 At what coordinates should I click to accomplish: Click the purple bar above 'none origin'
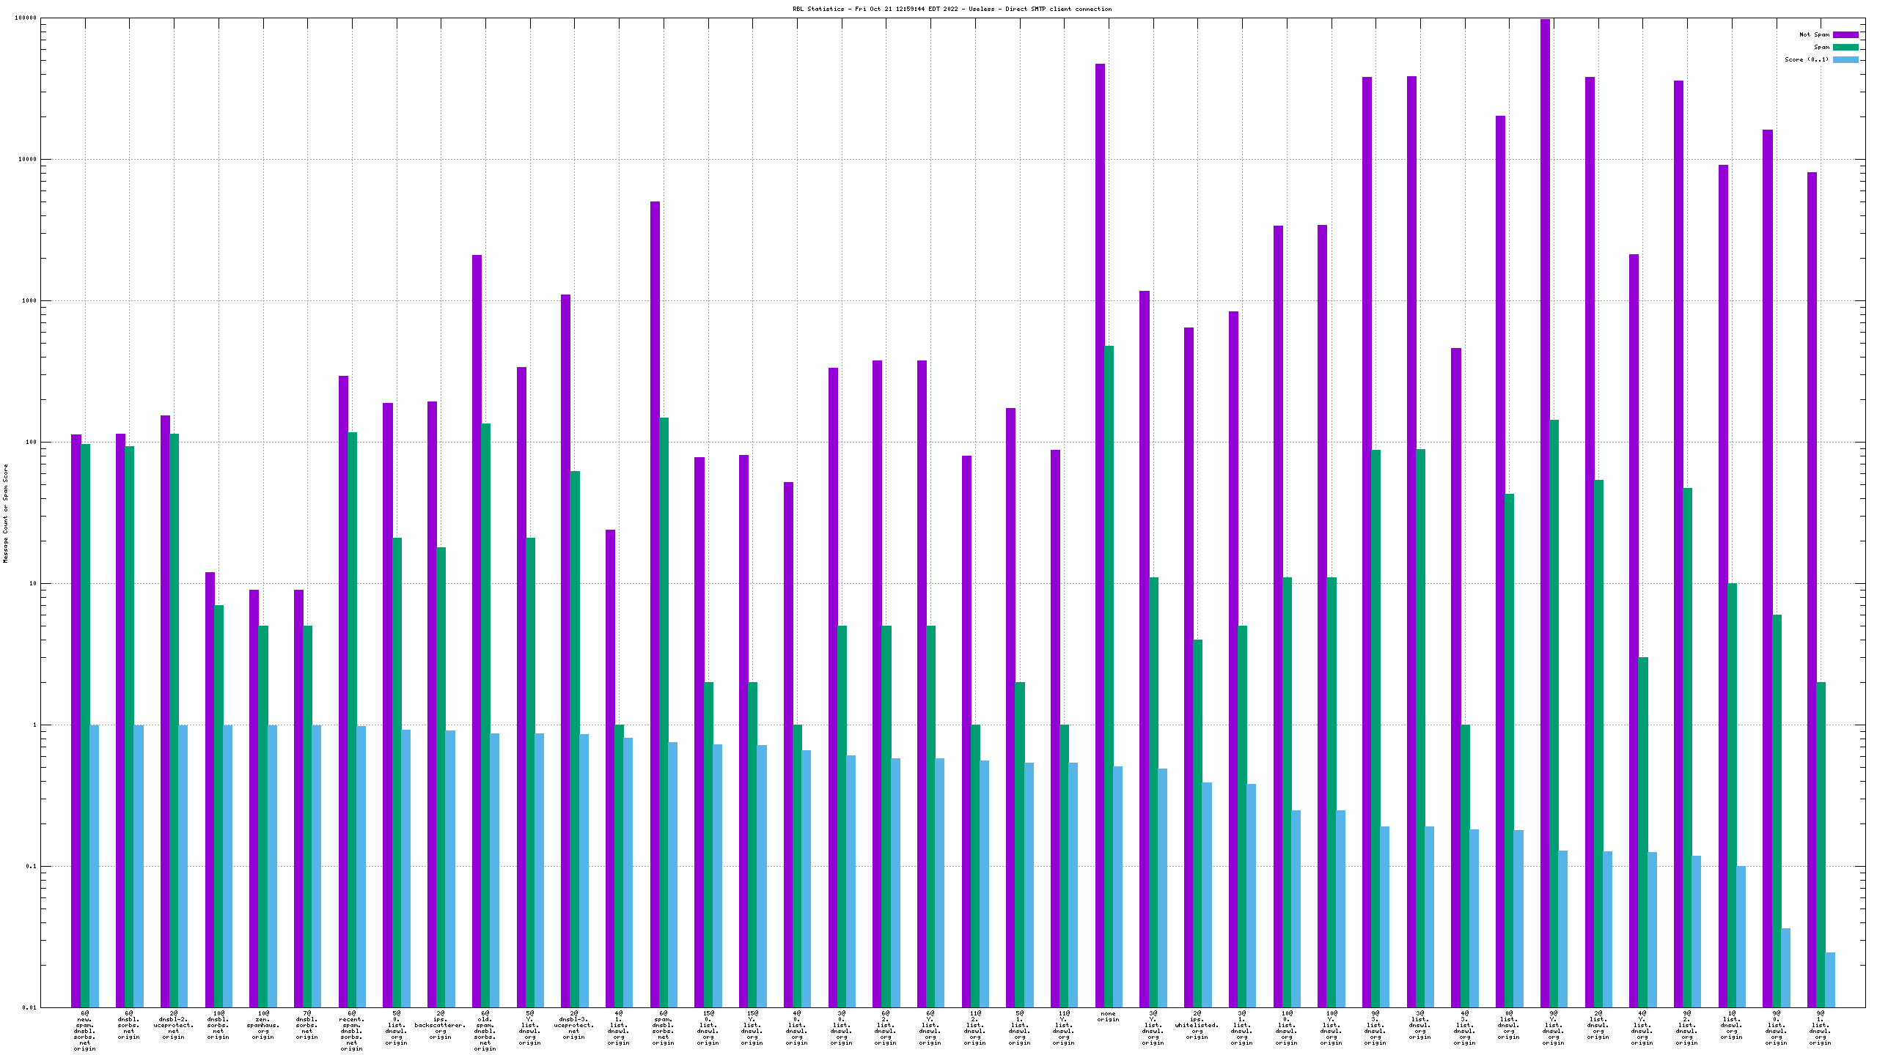(x=1100, y=535)
